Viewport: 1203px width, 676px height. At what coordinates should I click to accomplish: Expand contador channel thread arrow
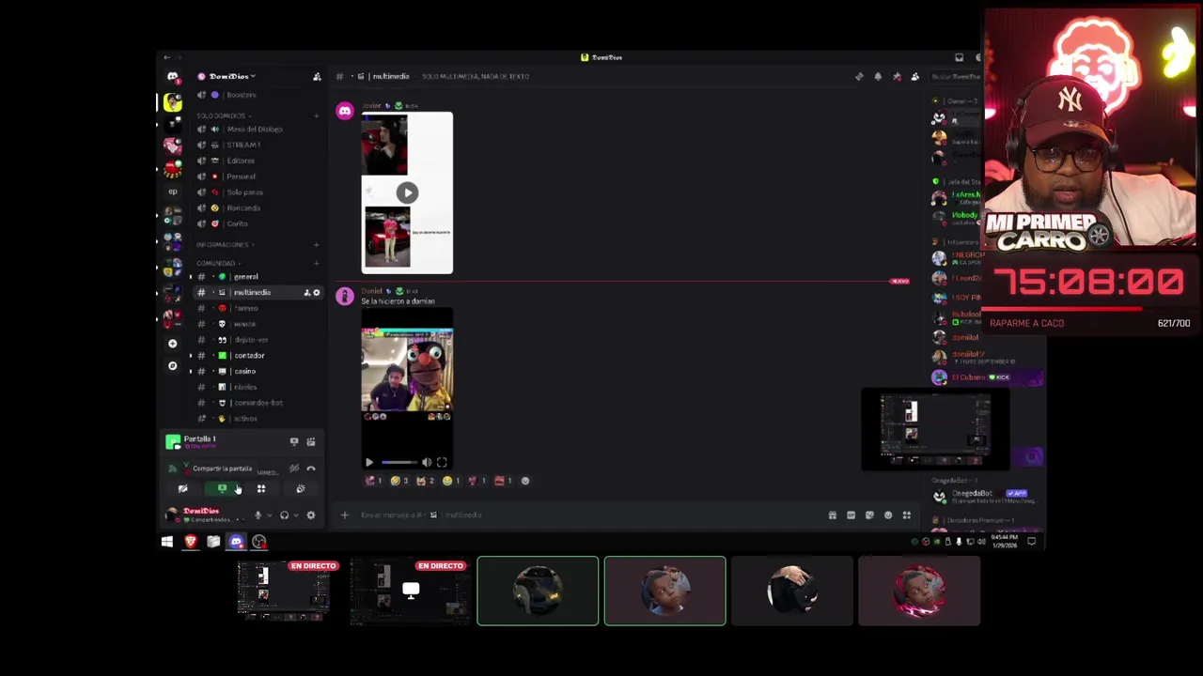coord(191,356)
